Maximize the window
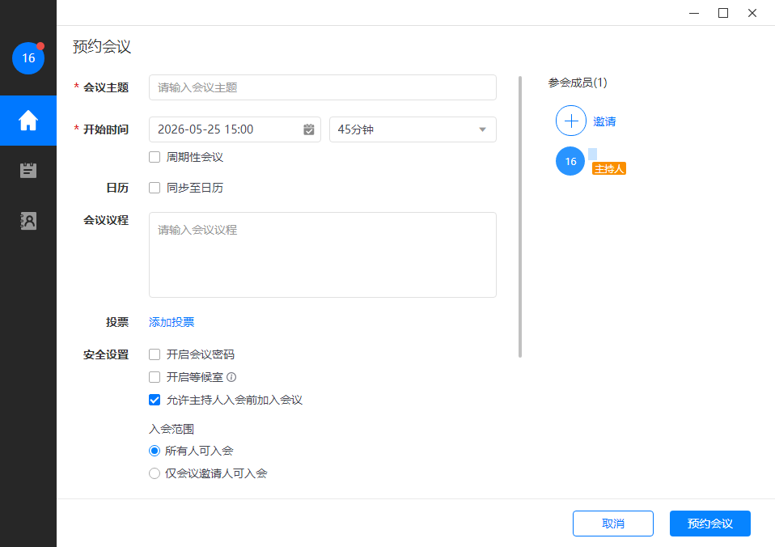This screenshot has width=775, height=547. pyautogui.click(x=723, y=13)
